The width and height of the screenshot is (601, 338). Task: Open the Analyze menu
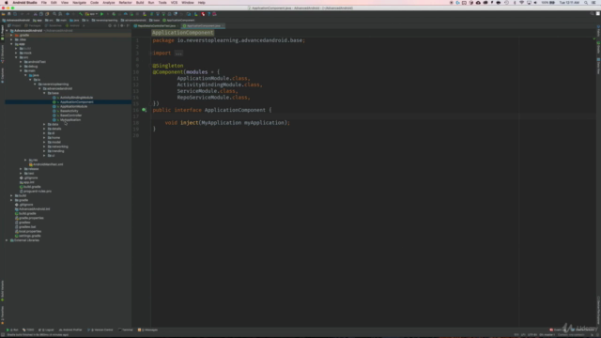(x=109, y=3)
